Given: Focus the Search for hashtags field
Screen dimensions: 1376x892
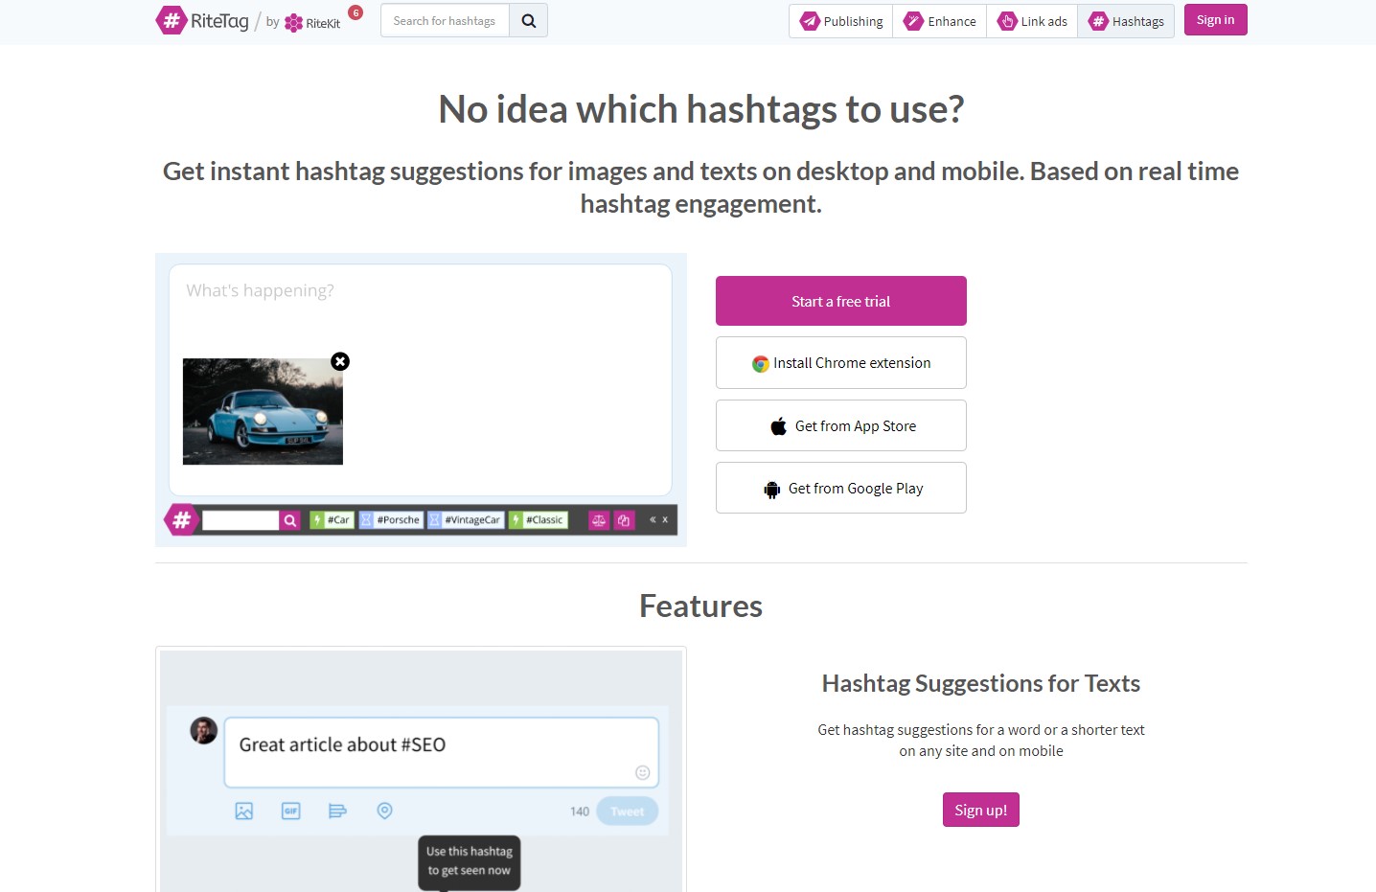Looking at the screenshot, I should pos(445,20).
